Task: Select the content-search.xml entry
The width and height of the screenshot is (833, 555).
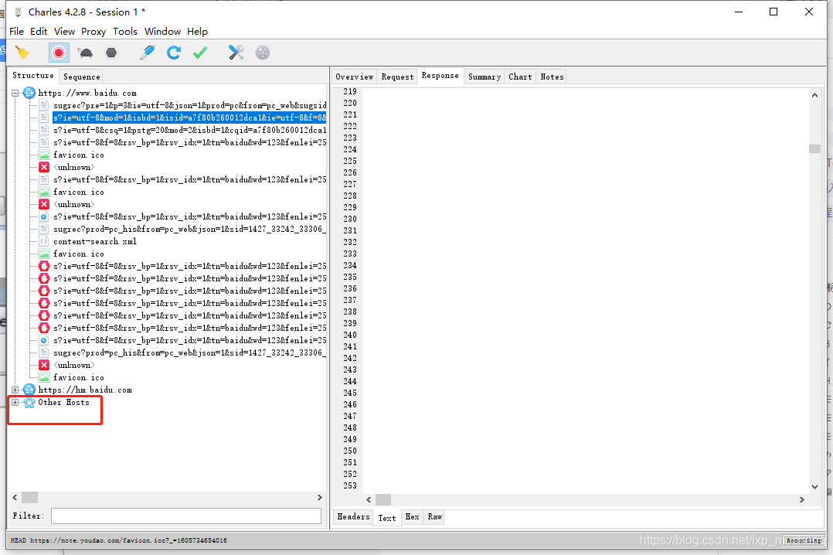Action: tap(94, 241)
